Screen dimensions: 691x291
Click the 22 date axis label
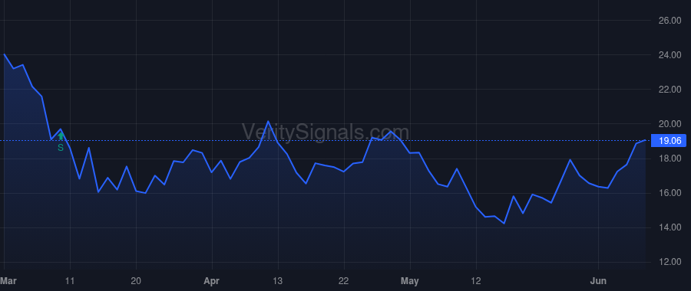pos(344,281)
